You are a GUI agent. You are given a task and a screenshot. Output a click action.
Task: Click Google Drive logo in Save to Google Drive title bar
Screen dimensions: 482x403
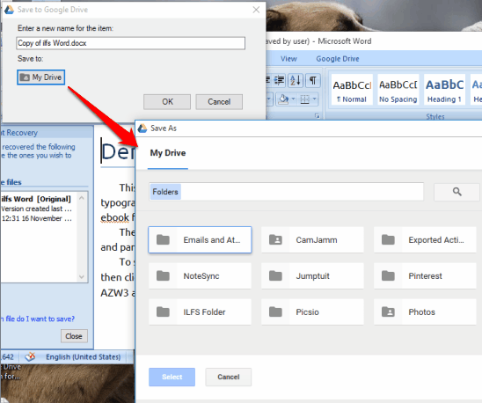[x=9, y=10]
